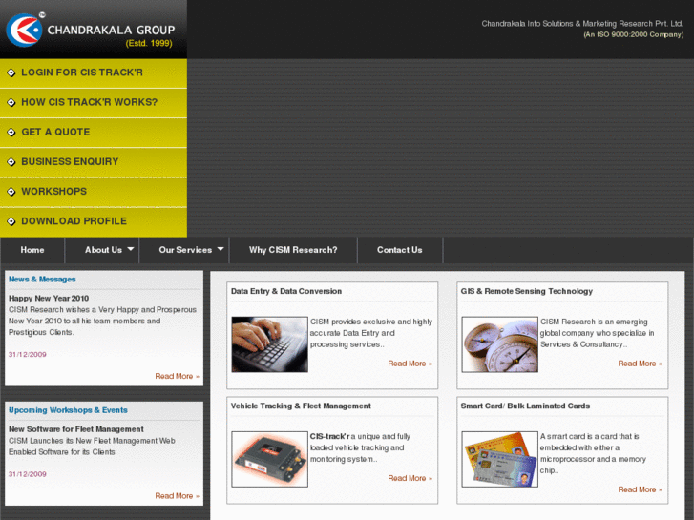Open About Us navigation menu item

point(103,250)
